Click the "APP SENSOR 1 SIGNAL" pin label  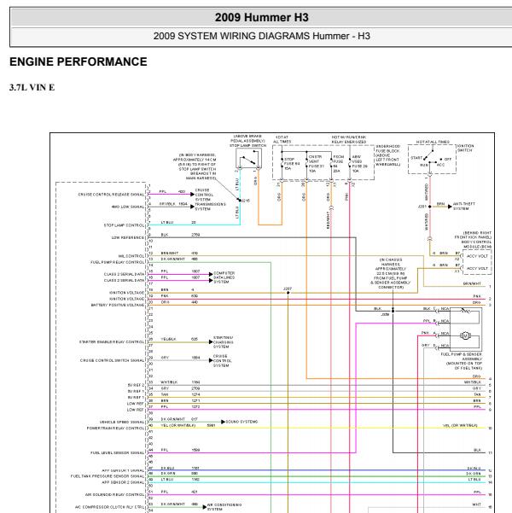(x=123, y=470)
